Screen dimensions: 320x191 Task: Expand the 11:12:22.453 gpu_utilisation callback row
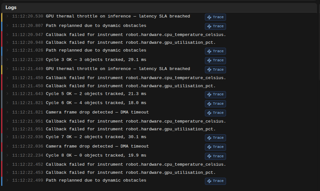click(7, 172)
